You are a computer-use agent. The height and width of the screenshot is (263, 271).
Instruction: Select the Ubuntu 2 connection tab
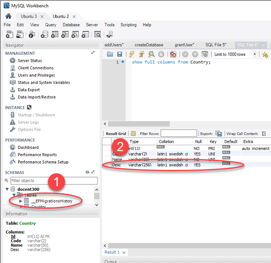[61, 16]
